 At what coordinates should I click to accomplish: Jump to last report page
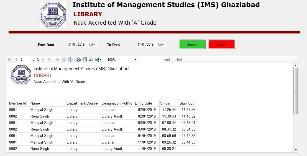coord(49,59)
